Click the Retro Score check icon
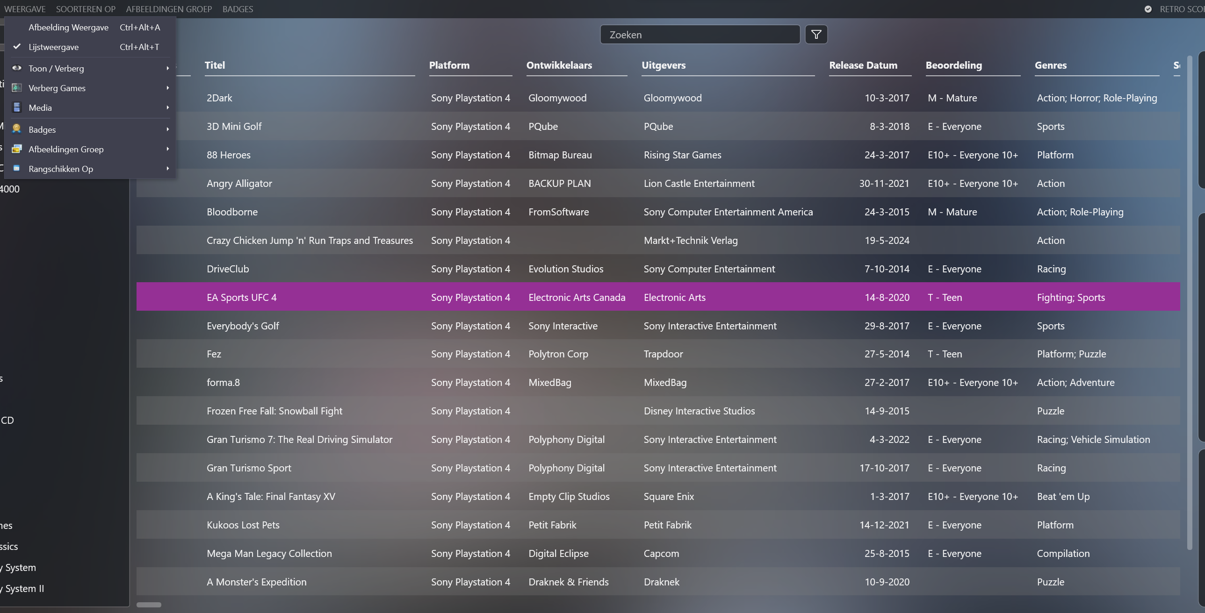 coord(1147,9)
